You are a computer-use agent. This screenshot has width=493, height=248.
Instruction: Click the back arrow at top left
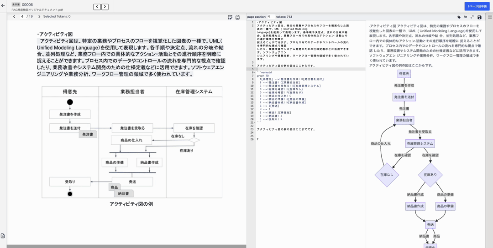click(3, 6)
